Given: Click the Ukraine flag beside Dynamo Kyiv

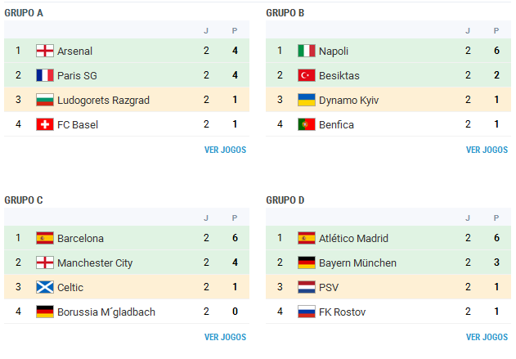Looking at the screenshot, I should coord(307,100).
